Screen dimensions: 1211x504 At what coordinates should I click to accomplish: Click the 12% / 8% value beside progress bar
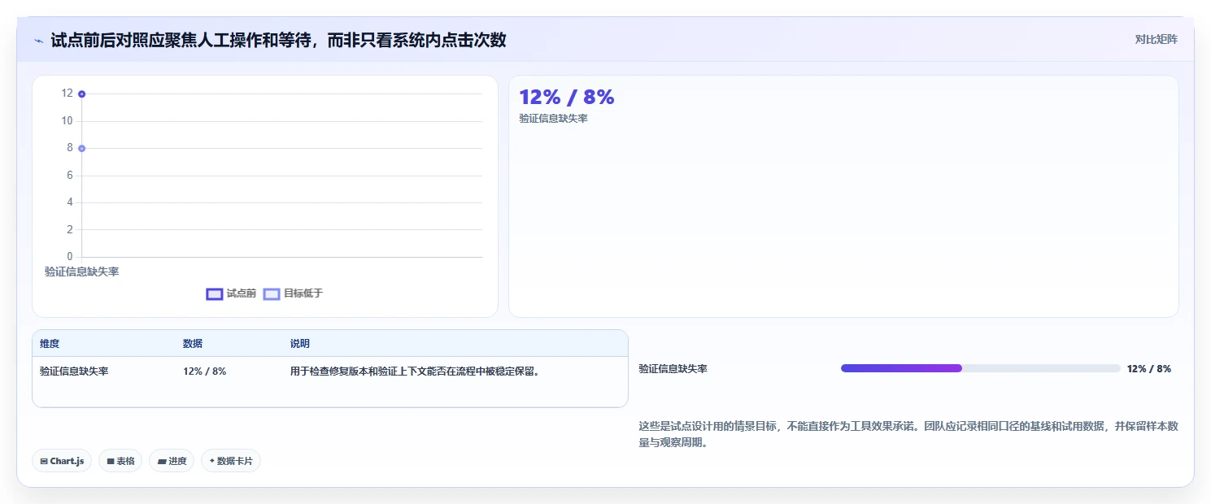pyautogui.click(x=1149, y=368)
